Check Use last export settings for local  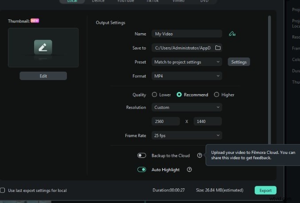pyautogui.click(x=3, y=190)
